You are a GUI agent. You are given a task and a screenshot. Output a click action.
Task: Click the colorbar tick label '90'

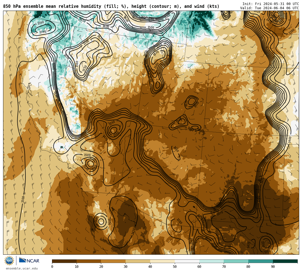click(273, 267)
